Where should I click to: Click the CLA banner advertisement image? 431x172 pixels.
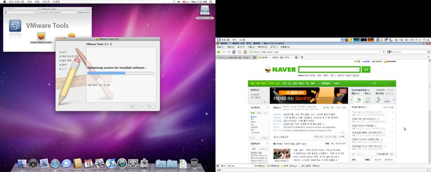point(309,95)
